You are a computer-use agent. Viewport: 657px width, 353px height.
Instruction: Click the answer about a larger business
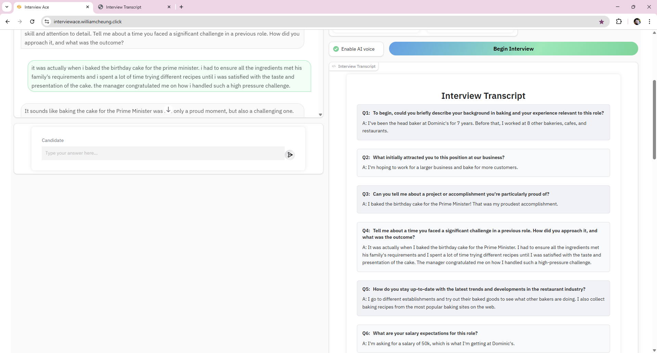tap(440, 167)
